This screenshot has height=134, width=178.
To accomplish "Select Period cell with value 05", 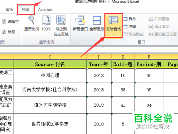I will [149, 89].
